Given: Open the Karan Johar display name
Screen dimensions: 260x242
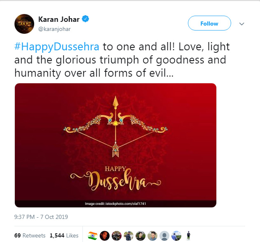Looking at the screenshot, I should click(59, 19).
